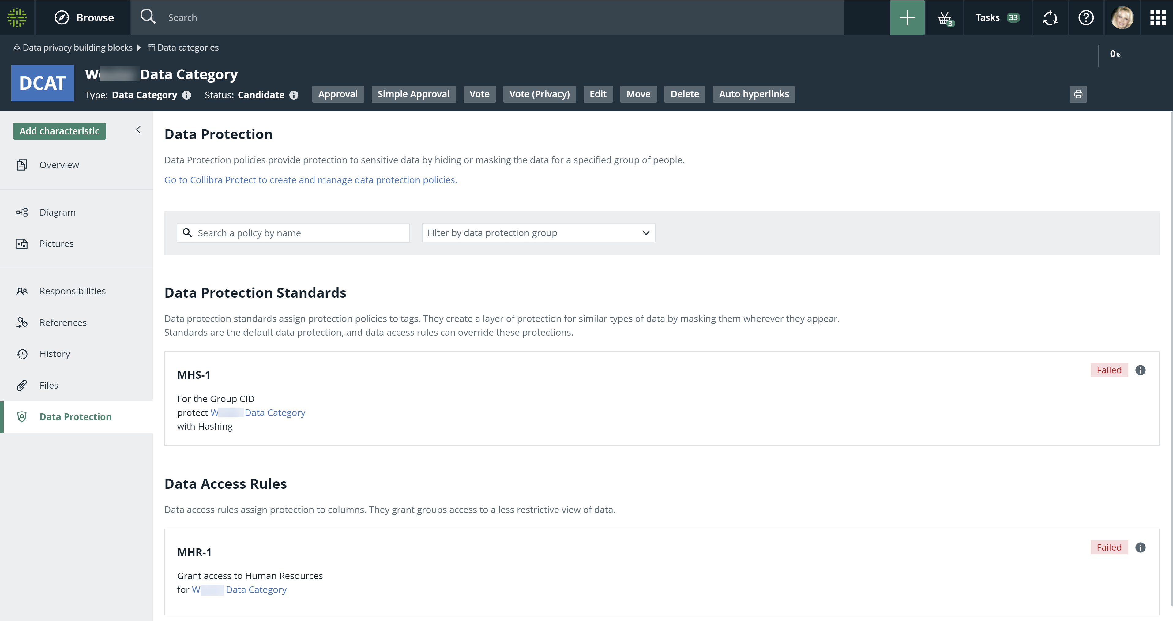Click the info icon next to MHR-1
The image size is (1173, 621).
(1141, 547)
